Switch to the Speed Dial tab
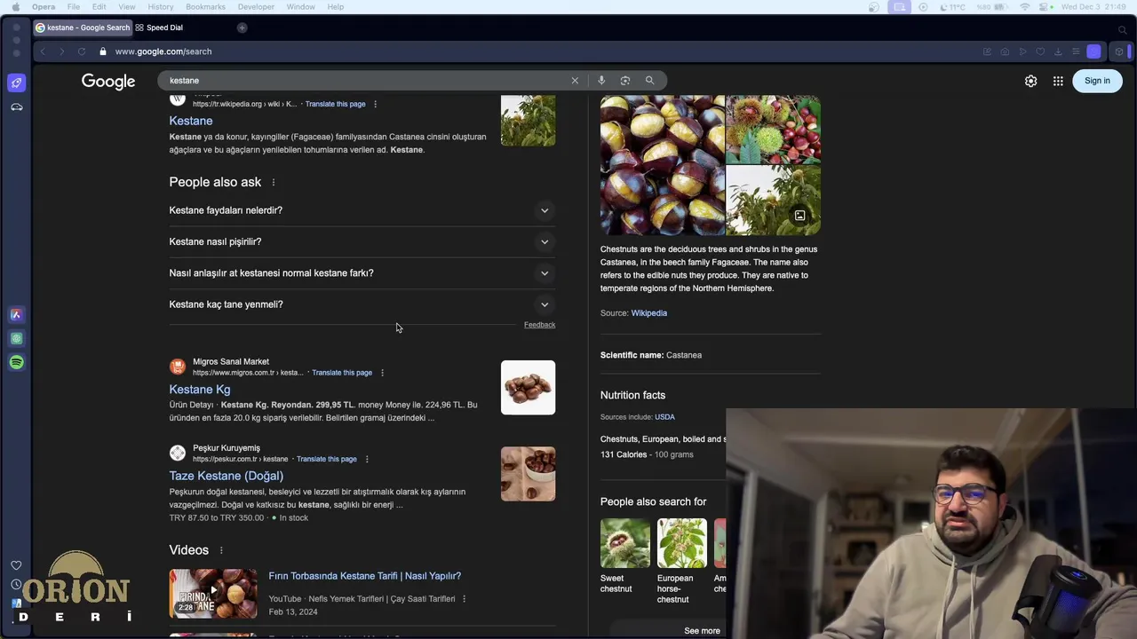Screen dimensions: 1137x639 [160, 28]
